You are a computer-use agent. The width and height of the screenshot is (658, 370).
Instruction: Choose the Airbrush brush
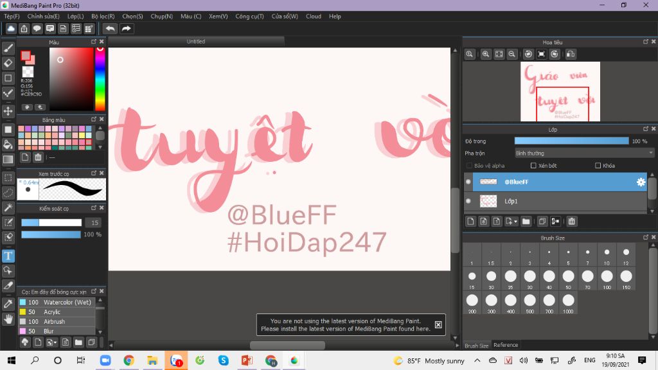pos(57,321)
